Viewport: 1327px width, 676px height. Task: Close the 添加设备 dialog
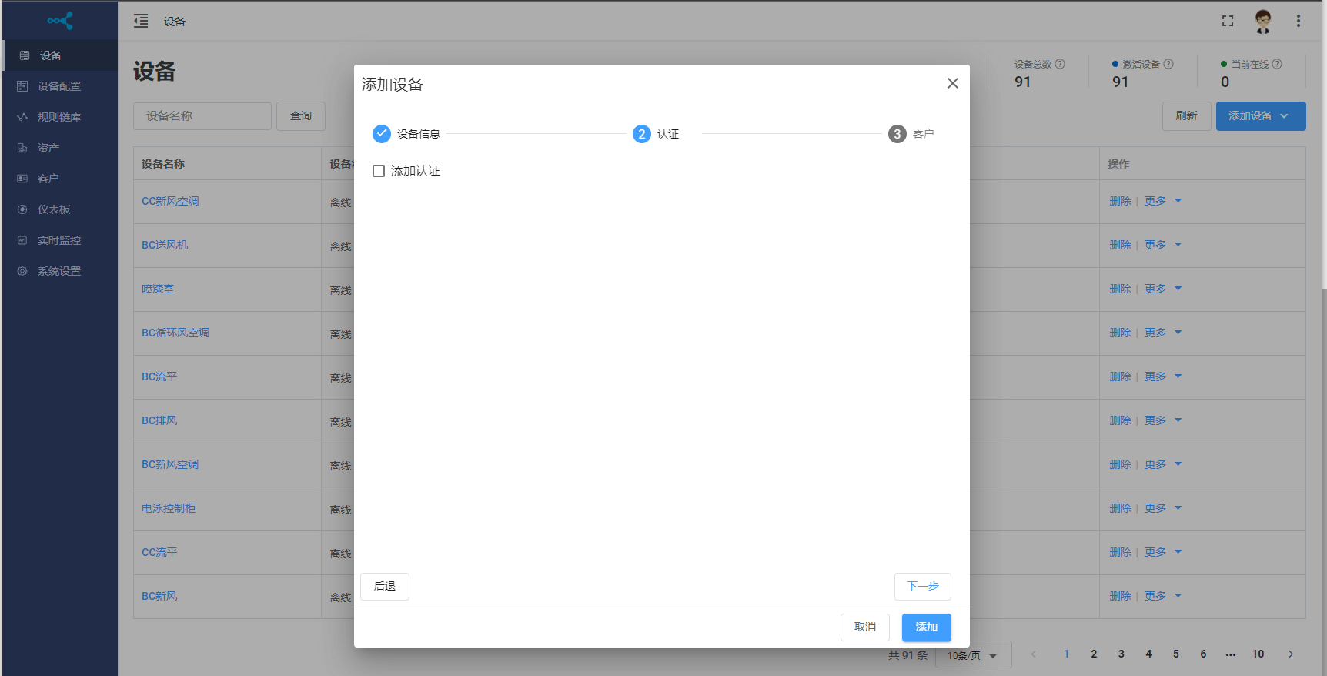point(953,83)
